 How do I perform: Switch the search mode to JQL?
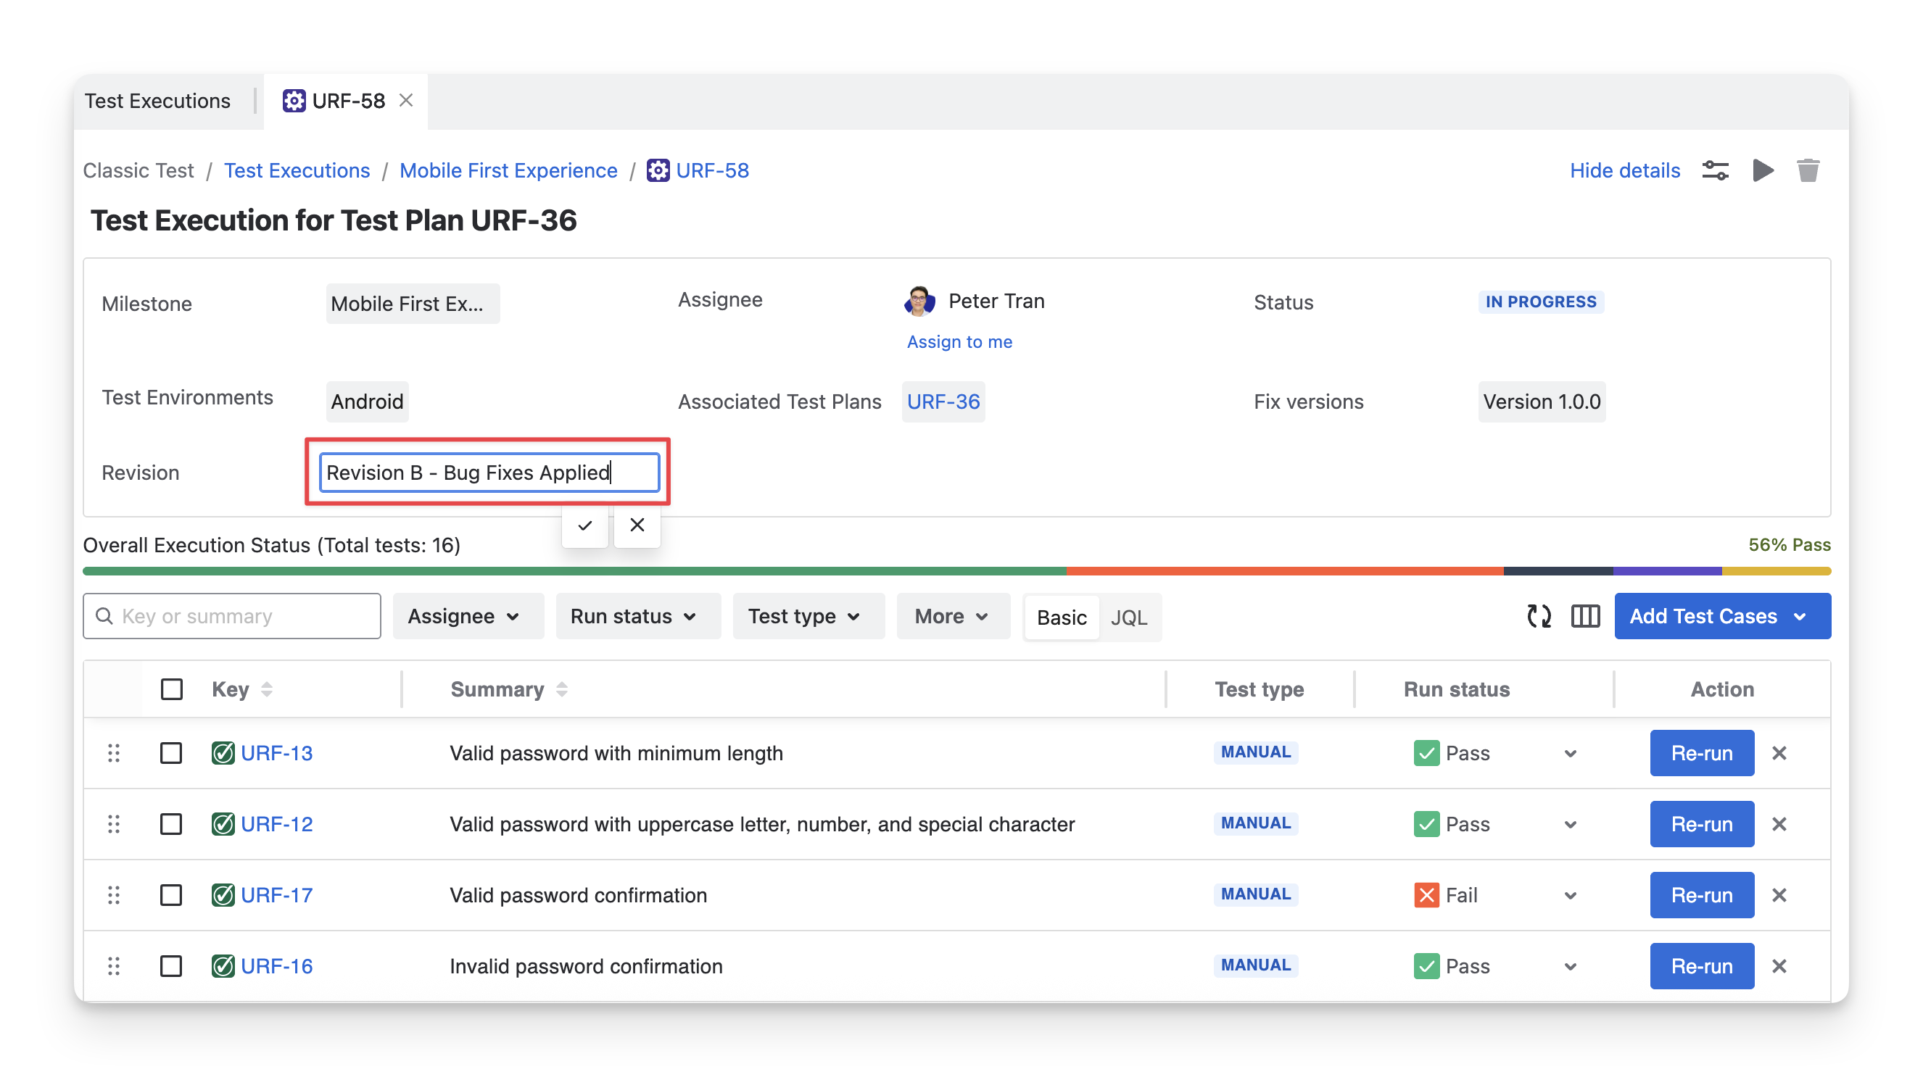[x=1128, y=617]
